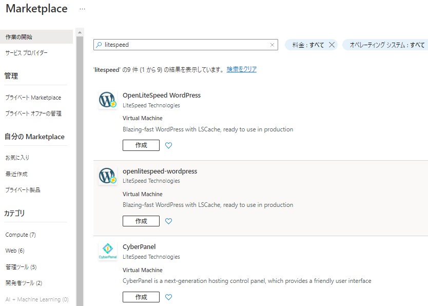Remove the 料金 filter chip with X
Viewport: 428px width, 306px height.
pyautogui.click(x=332, y=45)
